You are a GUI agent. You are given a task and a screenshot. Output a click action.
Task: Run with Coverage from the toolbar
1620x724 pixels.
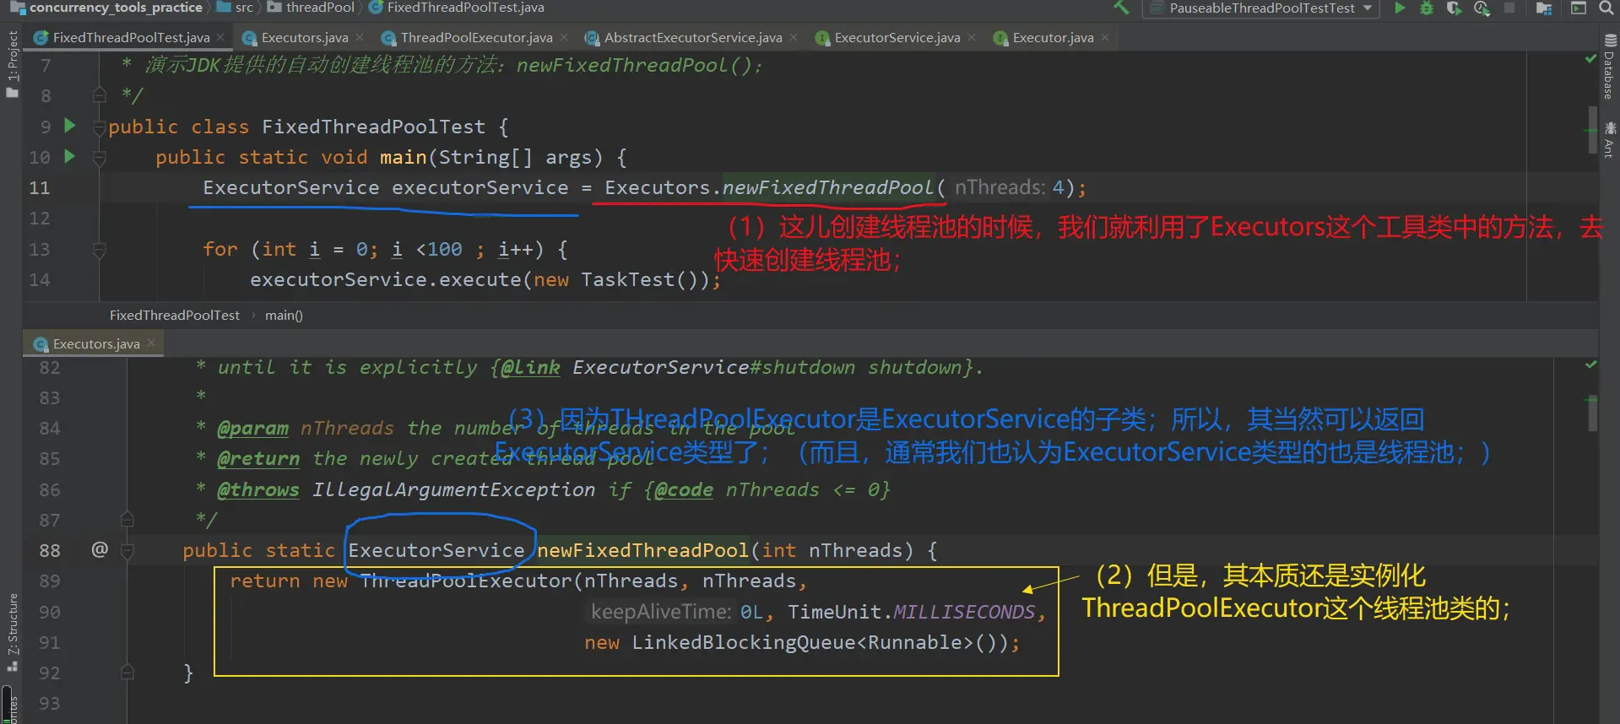pyautogui.click(x=1454, y=8)
